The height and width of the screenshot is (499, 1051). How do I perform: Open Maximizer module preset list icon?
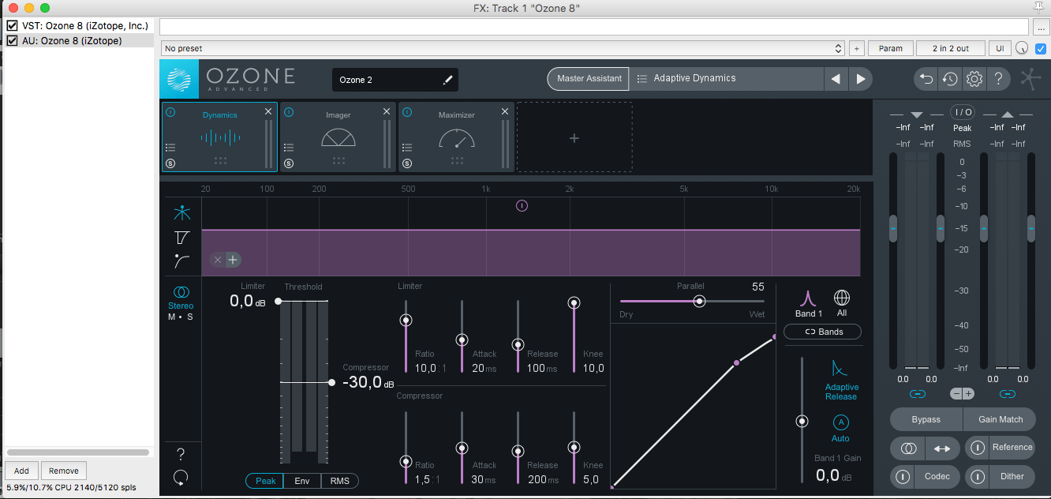click(x=407, y=147)
